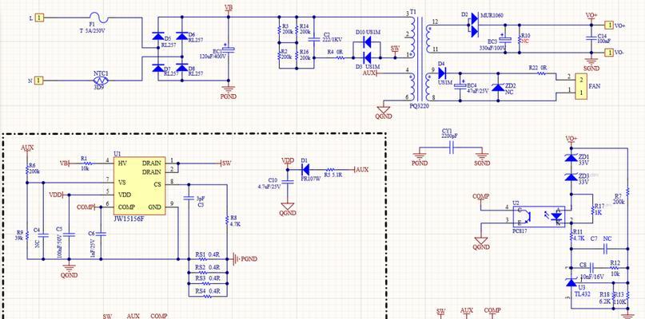Select the VO- output terminal pad
The image size is (645, 319).
[609, 52]
